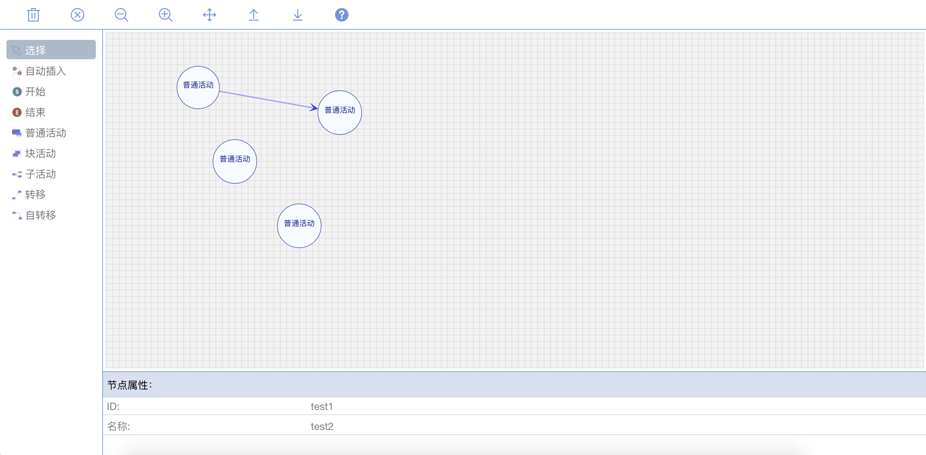Zoom in with the plus magnifier

pyautogui.click(x=165, y=15)
